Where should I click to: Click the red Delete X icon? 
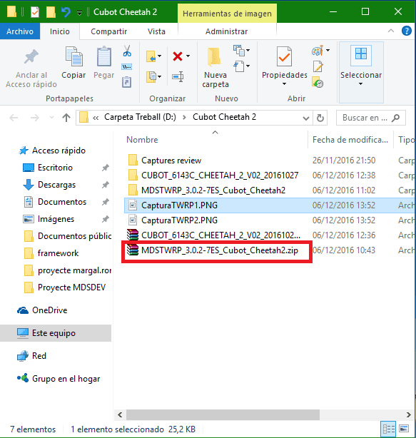(x=178, y=56)
